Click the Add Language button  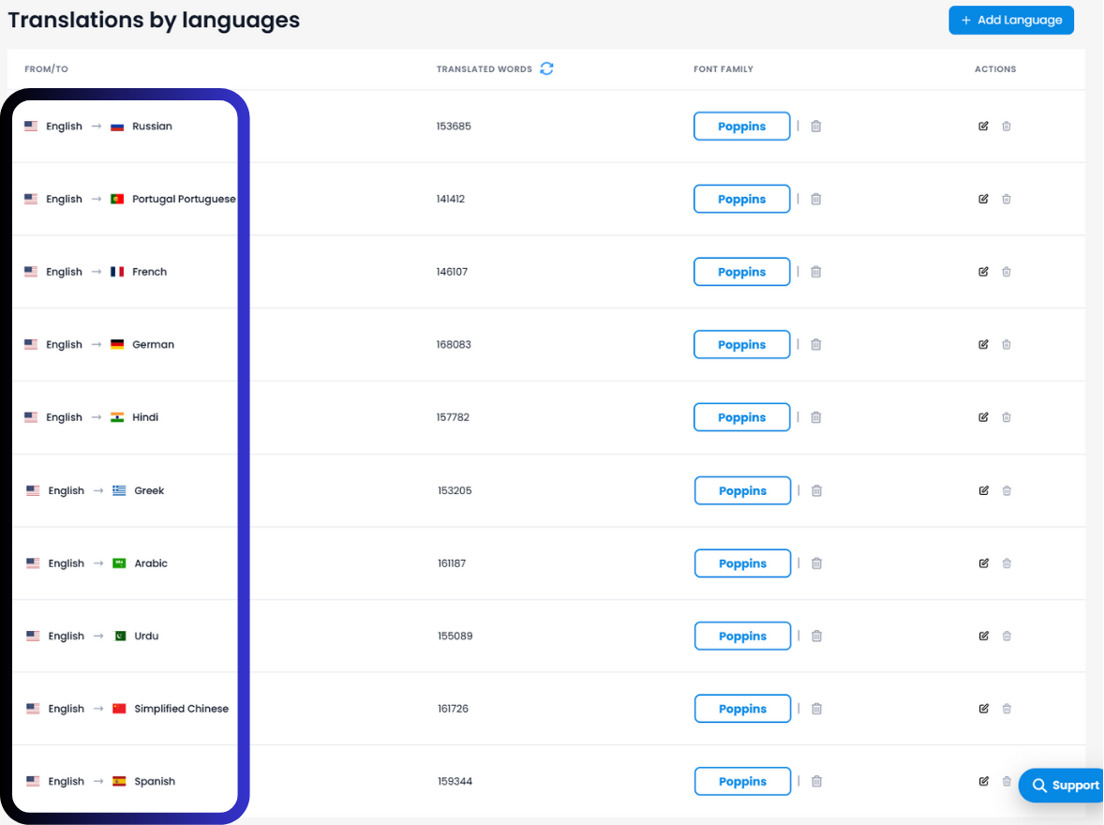[x=1011, y=20]
